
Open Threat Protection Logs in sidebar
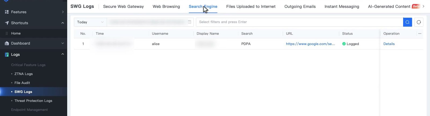coord(33,101)
